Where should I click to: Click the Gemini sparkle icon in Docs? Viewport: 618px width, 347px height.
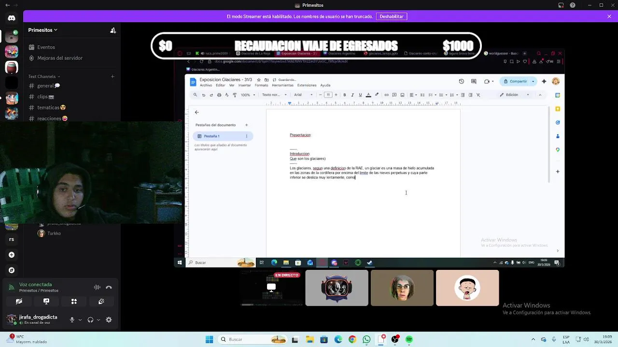[544, 81]
